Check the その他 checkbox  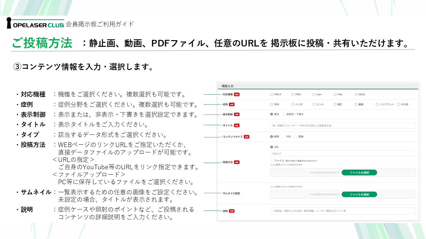coord(398,105)
